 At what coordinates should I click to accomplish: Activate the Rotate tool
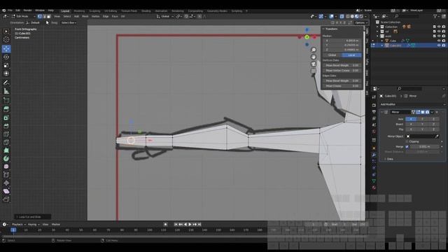coord(6,57)
